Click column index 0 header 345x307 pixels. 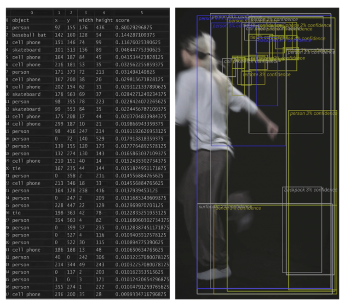[x=32, y=13]
